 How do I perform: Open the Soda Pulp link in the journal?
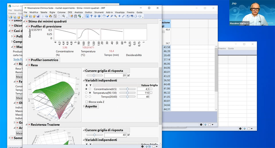point(17,59)
